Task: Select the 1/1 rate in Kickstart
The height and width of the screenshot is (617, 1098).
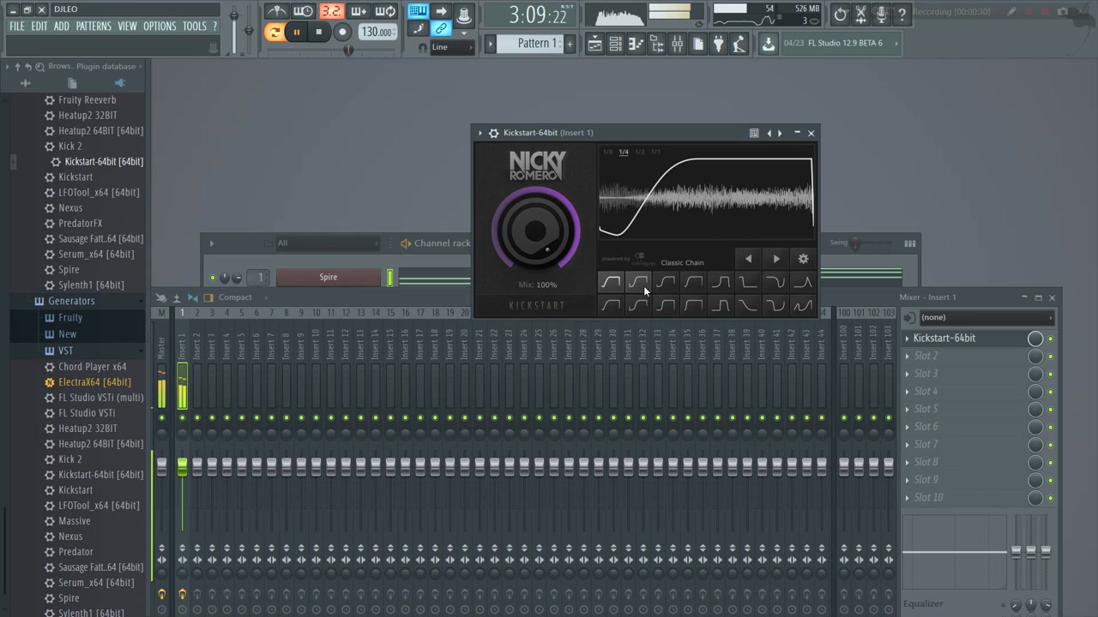Action: (x=655, y=153)
